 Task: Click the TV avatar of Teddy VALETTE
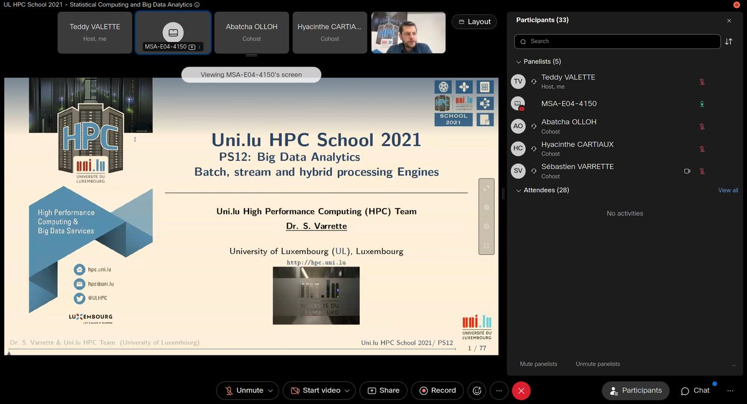(x=518, y=81)
